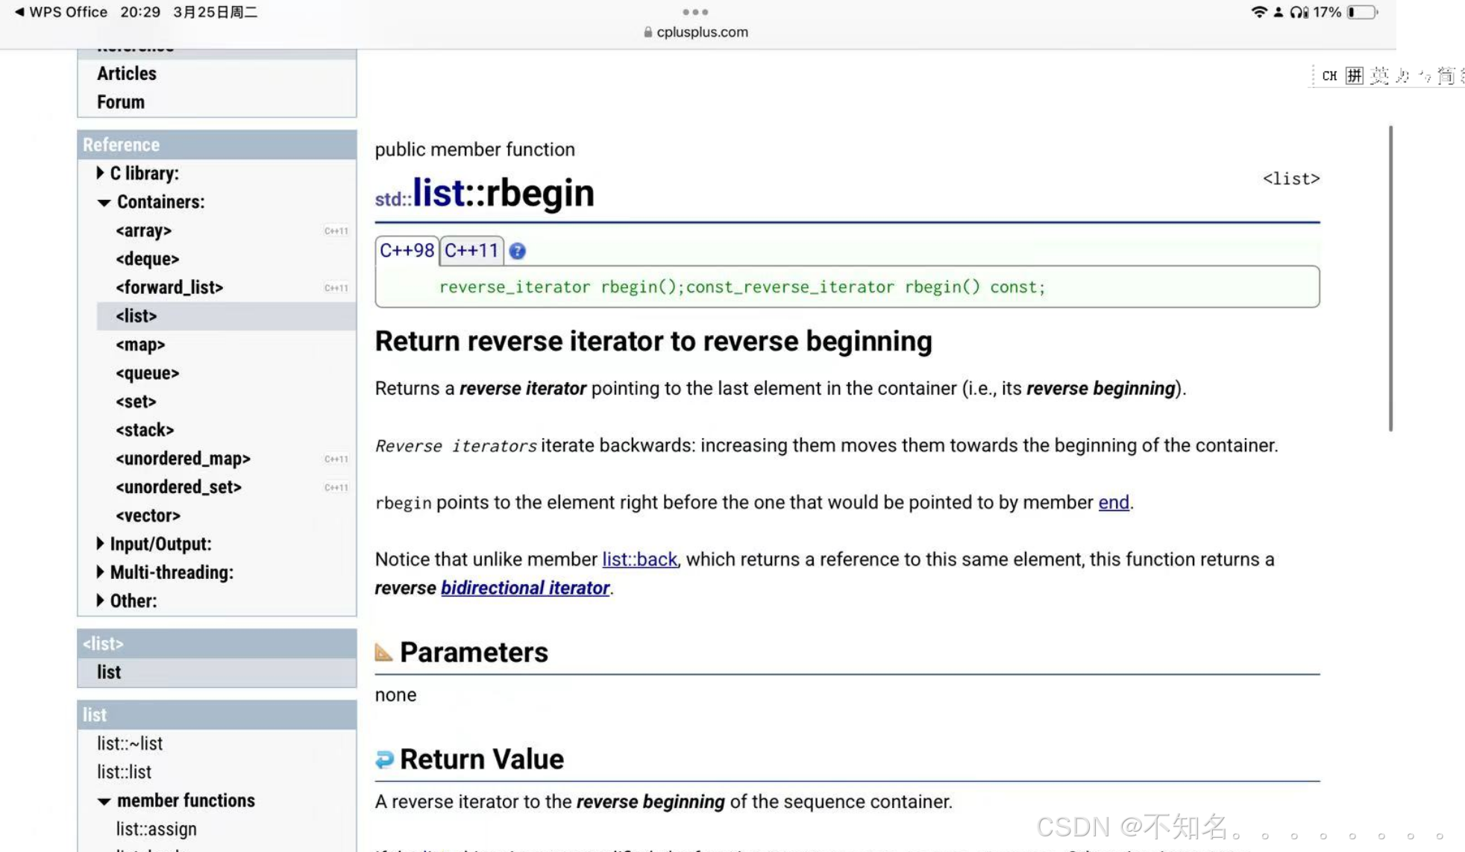Tap the three dots at top center
The height and width of the screenshot is (852, 1465).
(695, 12)
